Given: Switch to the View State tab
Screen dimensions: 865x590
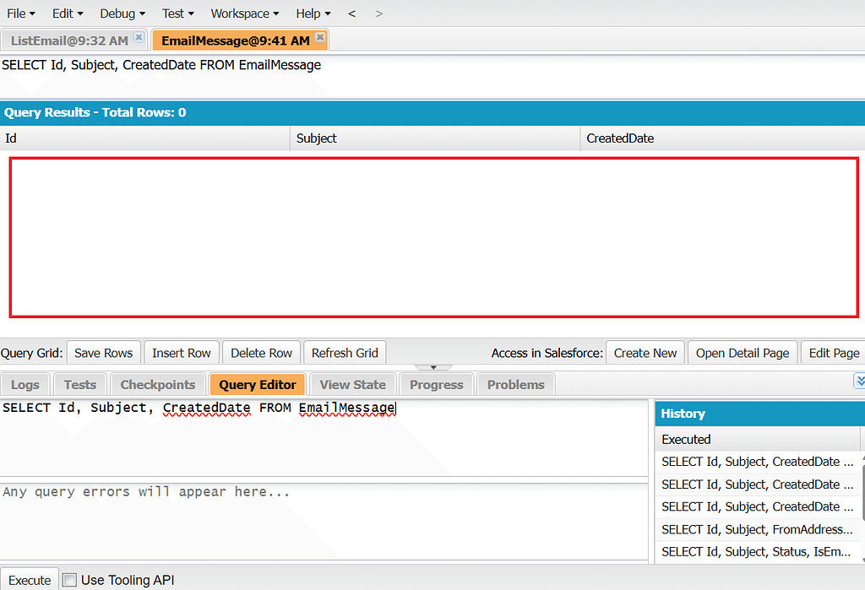Looking at the screenshot, I should click(353, 384).
